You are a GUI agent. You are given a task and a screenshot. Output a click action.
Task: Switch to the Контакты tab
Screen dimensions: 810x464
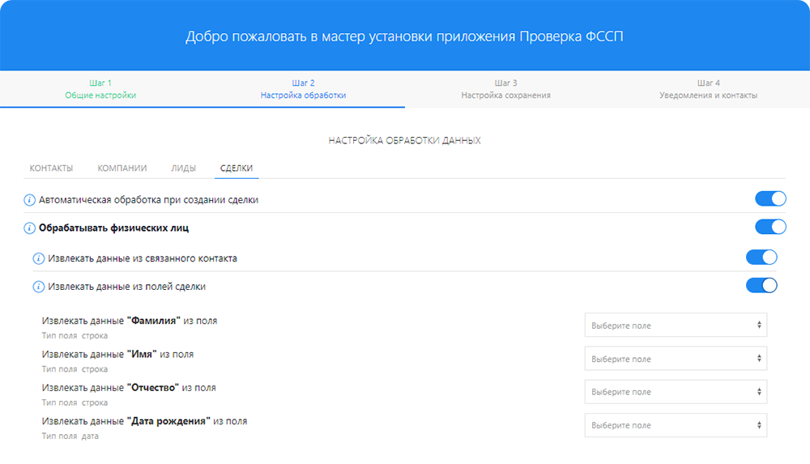pyautogui.click(x=51, y=168)
